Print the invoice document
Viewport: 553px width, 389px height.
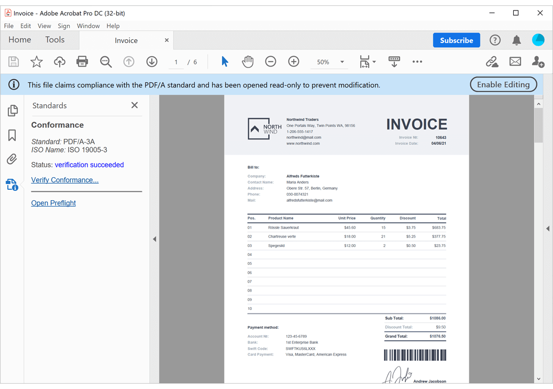82,61
